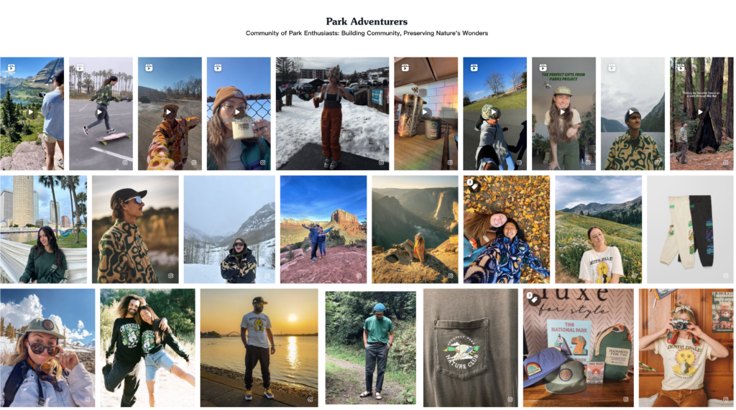This screenshot has height=410, width=736.
Task: Click reel icon on Perfect Gifts video
Action: [543, 68]
